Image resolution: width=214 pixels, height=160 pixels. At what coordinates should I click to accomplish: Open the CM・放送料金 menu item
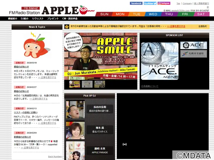tap(70, 18)
